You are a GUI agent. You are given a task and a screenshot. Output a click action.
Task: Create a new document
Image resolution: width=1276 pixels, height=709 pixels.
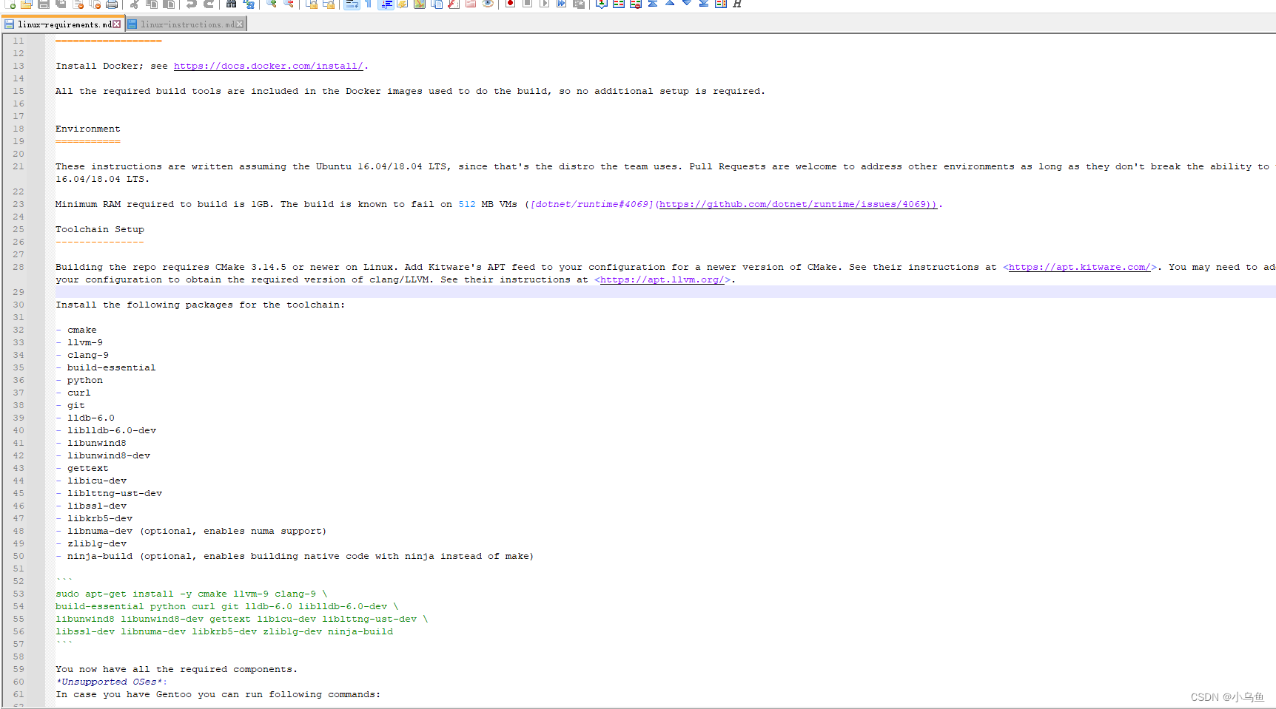(x=10, y=4)
